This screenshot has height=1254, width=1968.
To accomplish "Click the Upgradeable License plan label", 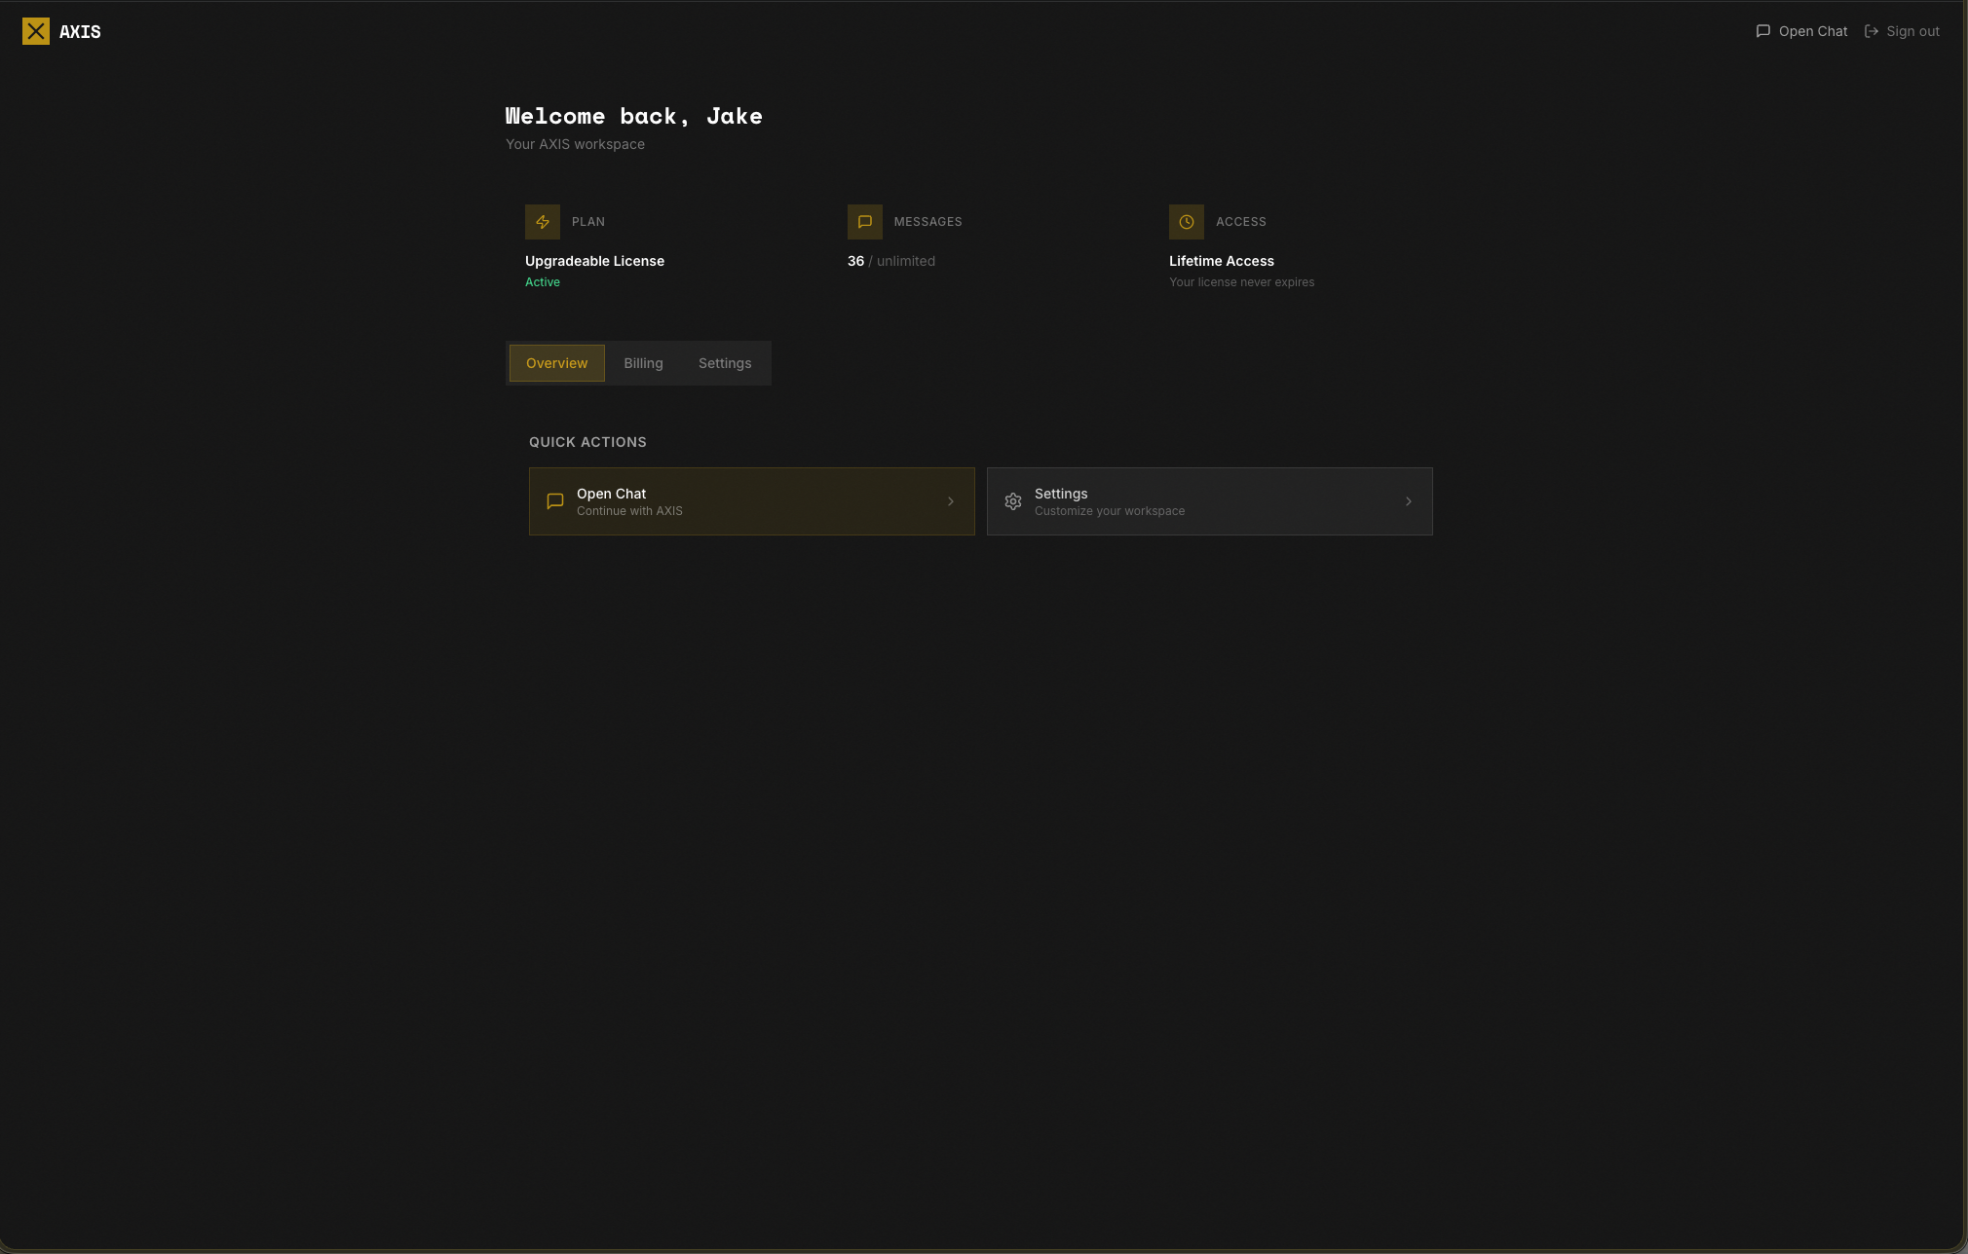I will [x=594, y=261].
